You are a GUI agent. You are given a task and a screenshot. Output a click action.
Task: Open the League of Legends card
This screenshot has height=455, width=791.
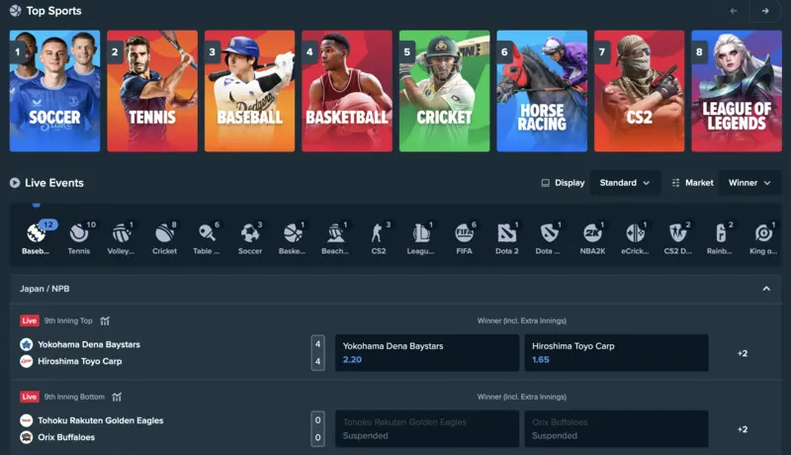[737, 91]
